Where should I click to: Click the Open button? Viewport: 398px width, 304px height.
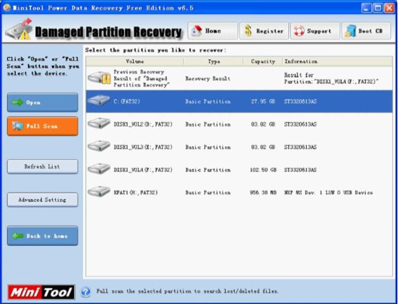[42, 102]
